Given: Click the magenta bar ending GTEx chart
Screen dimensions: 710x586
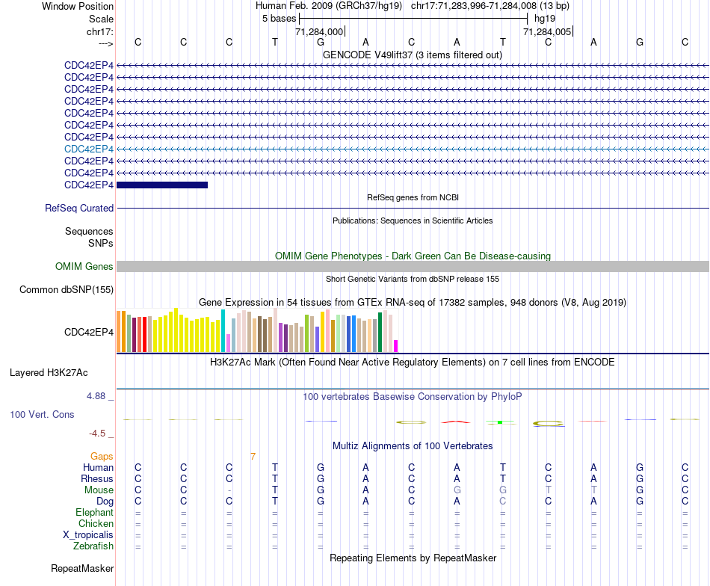Looking at the screenshot, I should coord(396,346).
